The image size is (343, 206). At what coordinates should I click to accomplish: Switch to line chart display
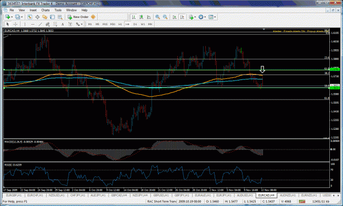pos(149,17)
